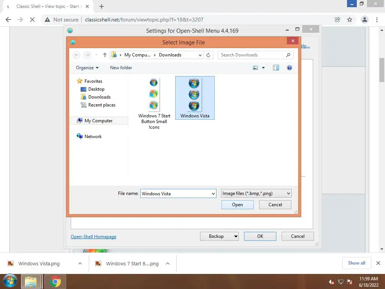Select the Windows 7 Start Button Small Icons file
This screenshot has width=385, height=289.
(154, 104)
